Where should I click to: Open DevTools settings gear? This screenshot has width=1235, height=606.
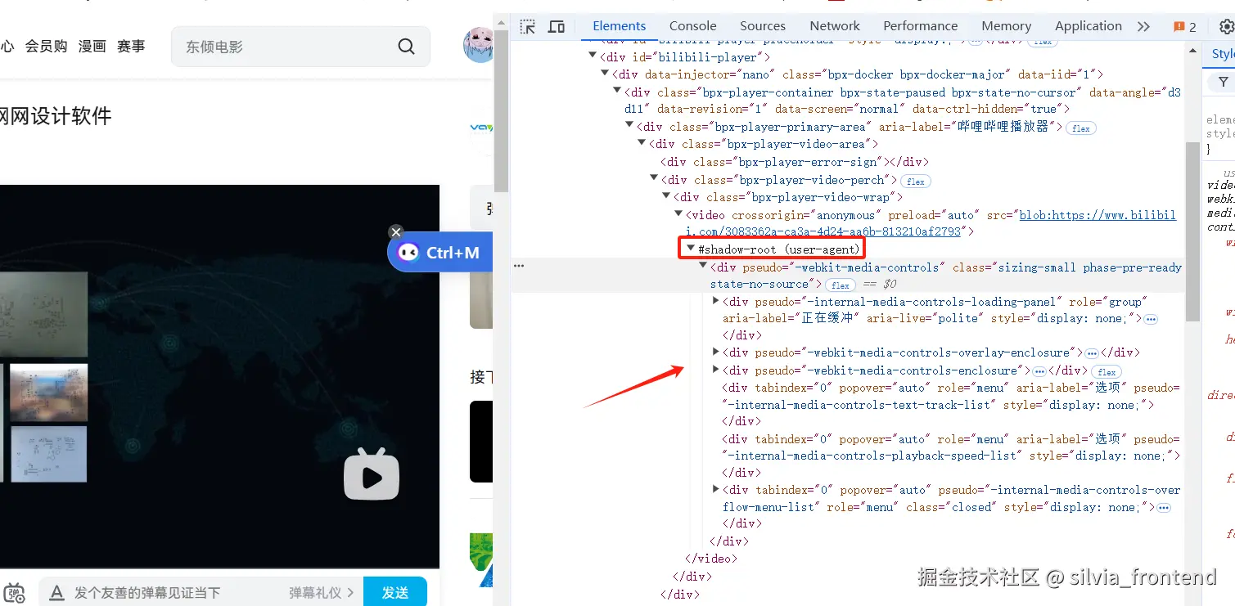pyautogui.click(x=1227, y=26)
